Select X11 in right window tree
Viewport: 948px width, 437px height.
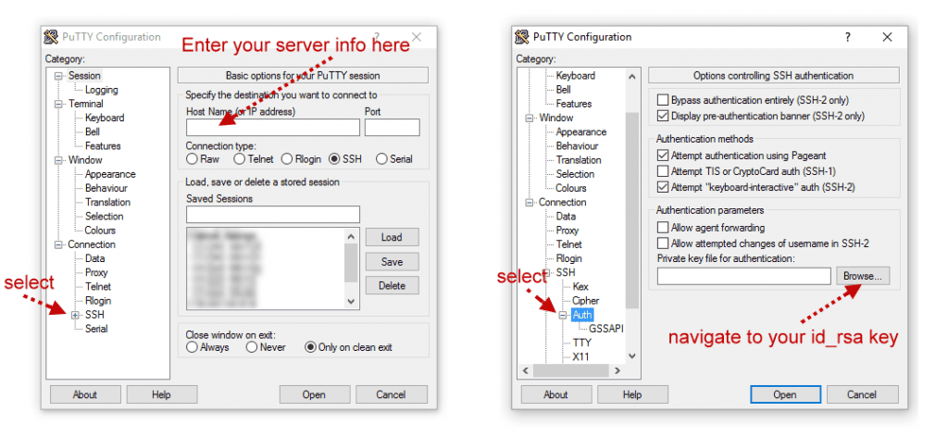pos(581,356)
